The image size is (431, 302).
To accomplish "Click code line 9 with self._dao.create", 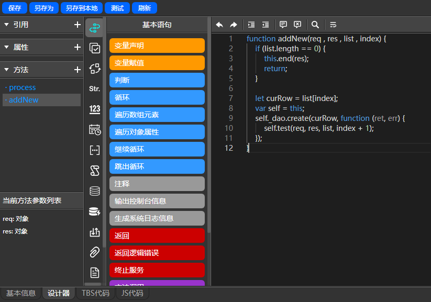I will point(330,118).
